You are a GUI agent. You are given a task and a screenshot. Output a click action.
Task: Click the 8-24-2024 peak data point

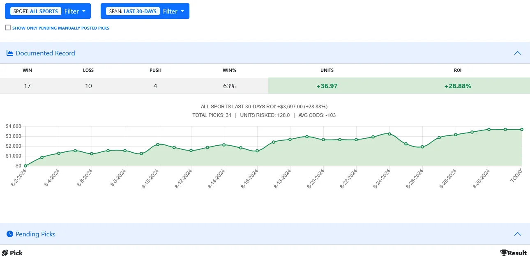389,134
